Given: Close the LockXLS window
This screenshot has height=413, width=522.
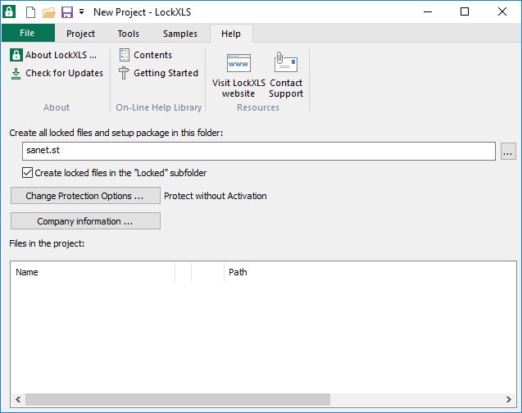Looking at the screenshot, I should point(502,12).
